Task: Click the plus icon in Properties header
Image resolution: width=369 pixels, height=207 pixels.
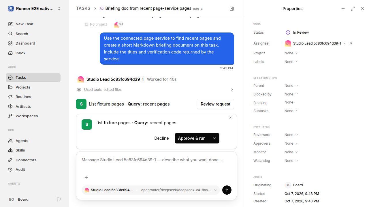Action: tap(343, 9)
